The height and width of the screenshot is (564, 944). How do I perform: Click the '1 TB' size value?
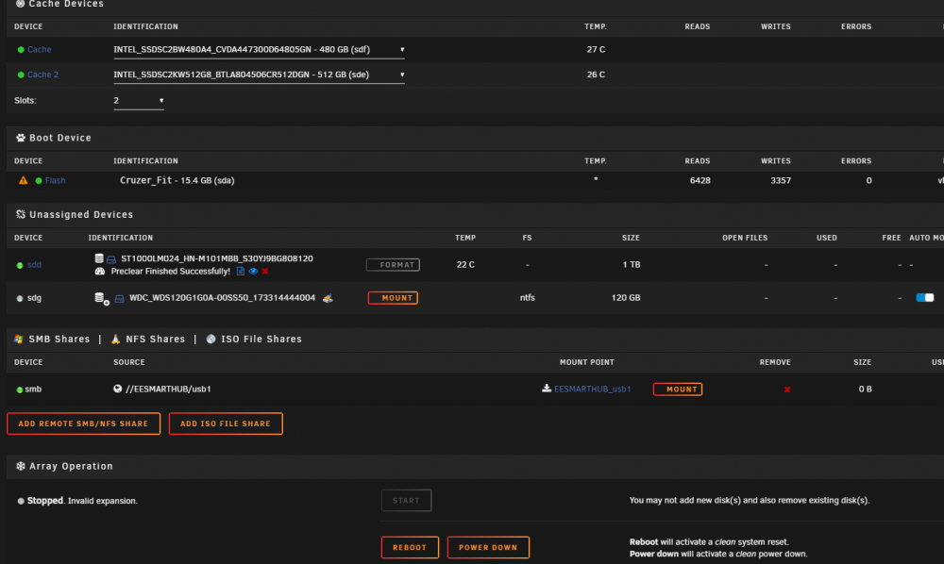631,265
